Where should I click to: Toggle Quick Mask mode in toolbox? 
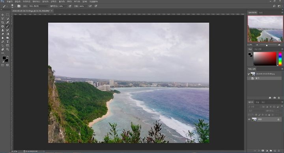coord(2,65)
